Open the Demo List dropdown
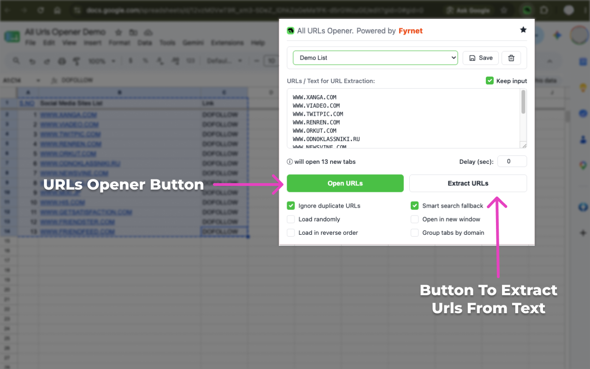Screen dimensions: 590x369 pyautogui.click(x=375, y=58)
